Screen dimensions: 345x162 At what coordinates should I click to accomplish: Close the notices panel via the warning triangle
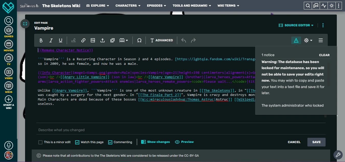click(296, 40)
